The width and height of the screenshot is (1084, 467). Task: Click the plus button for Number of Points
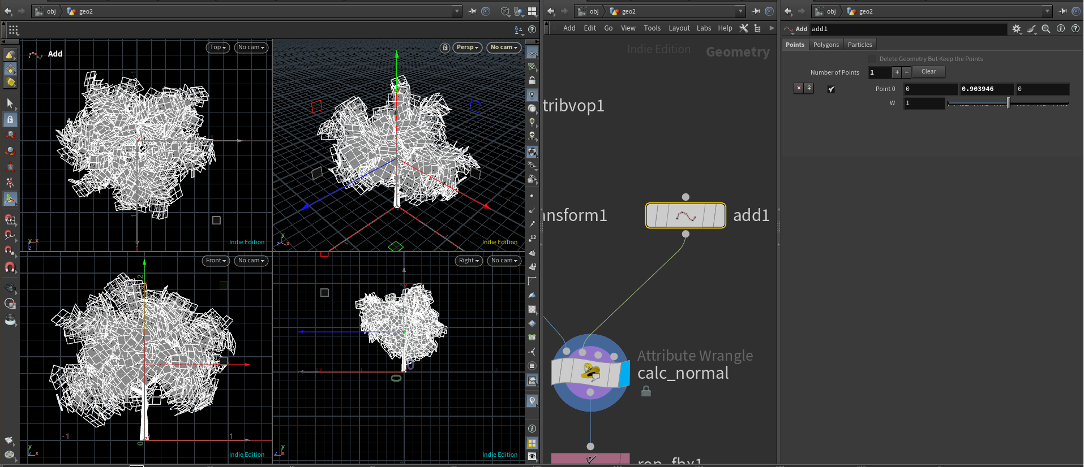[897, 72]
